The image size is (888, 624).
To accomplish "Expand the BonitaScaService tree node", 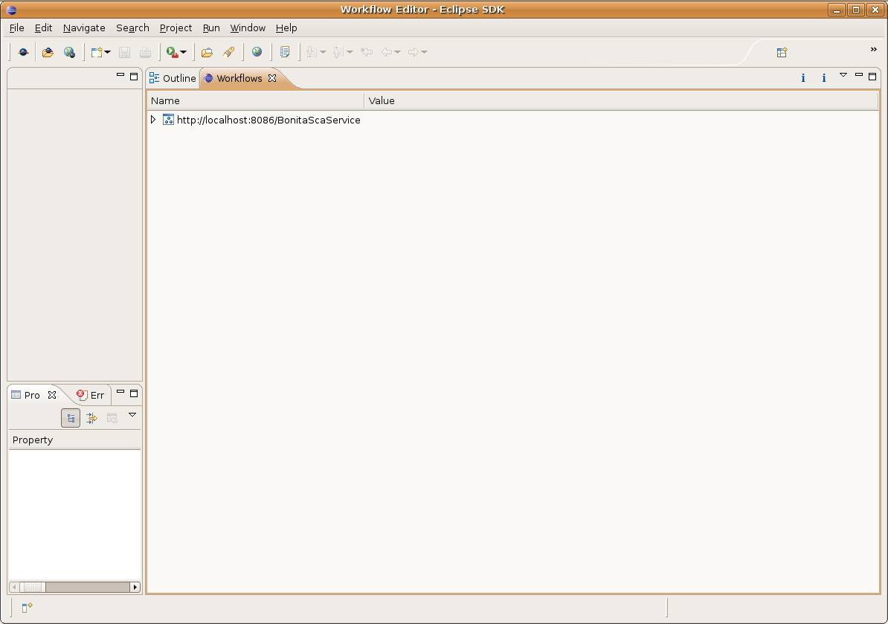I will pos(153,120).
